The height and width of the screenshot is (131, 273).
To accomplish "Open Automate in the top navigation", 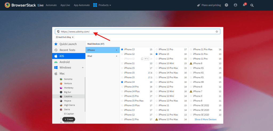I will (x=51, y=5).
